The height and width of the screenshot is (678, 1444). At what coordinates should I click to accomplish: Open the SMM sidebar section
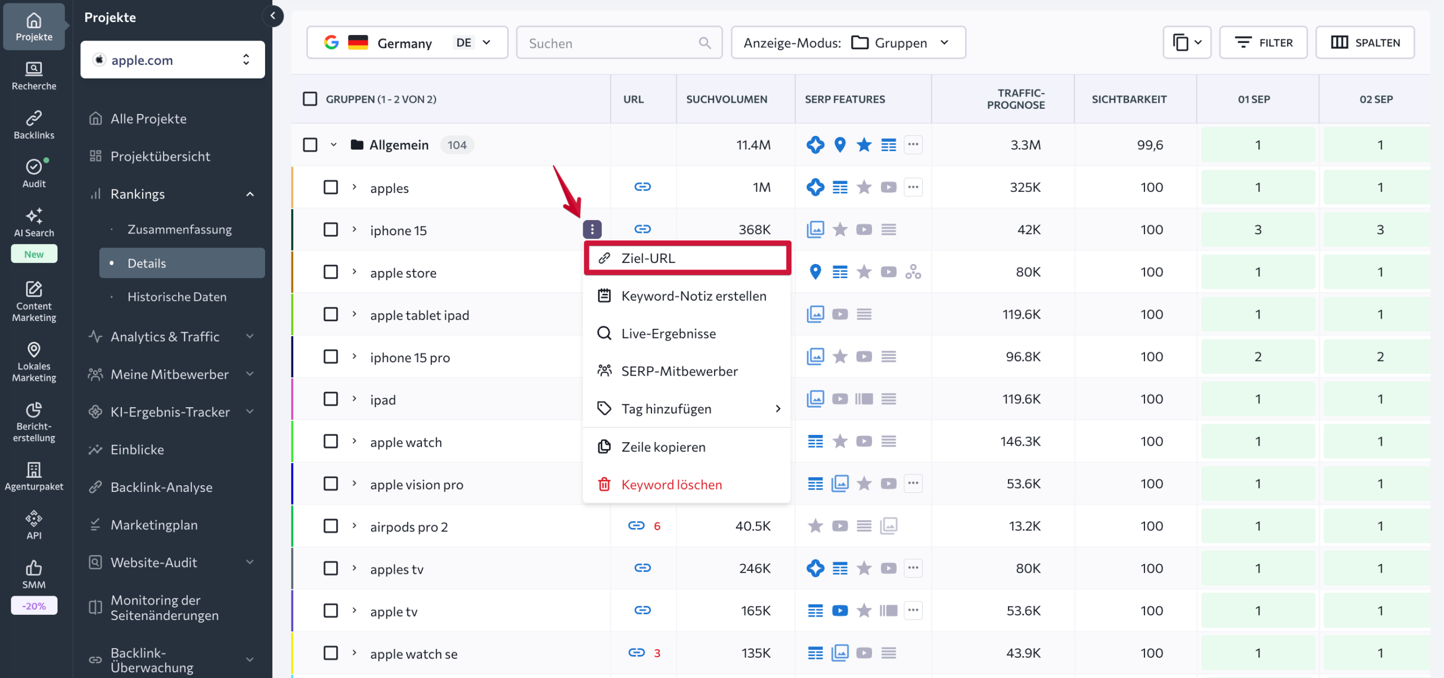[x=34, y=575]
